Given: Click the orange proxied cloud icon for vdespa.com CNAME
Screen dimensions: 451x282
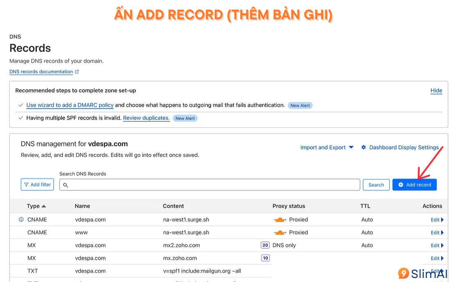Looking at the screenshot, I should pos(280,220).
